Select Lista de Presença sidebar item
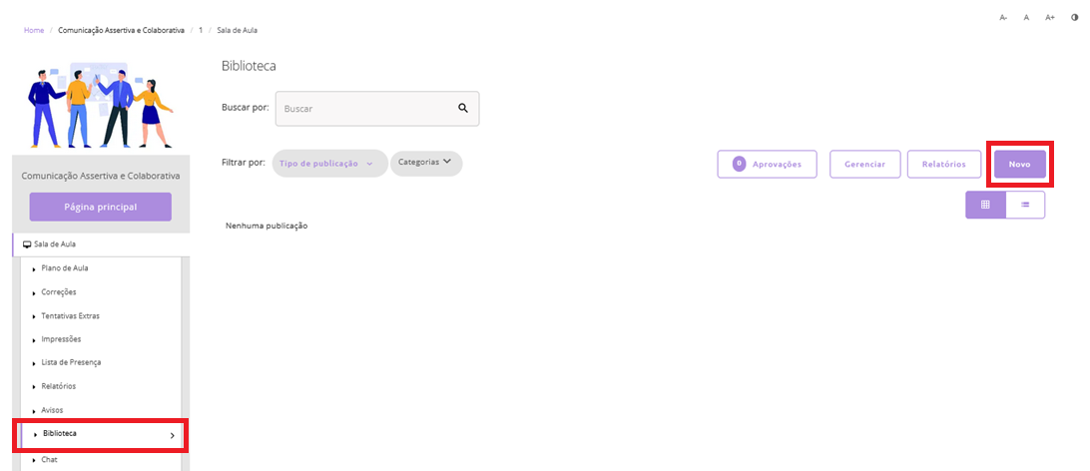 pyautogui.click(x=71, y=362)
